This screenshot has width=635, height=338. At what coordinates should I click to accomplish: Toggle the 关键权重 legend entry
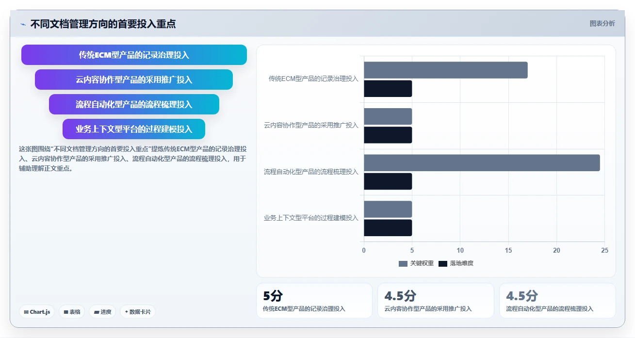[416, 263]
